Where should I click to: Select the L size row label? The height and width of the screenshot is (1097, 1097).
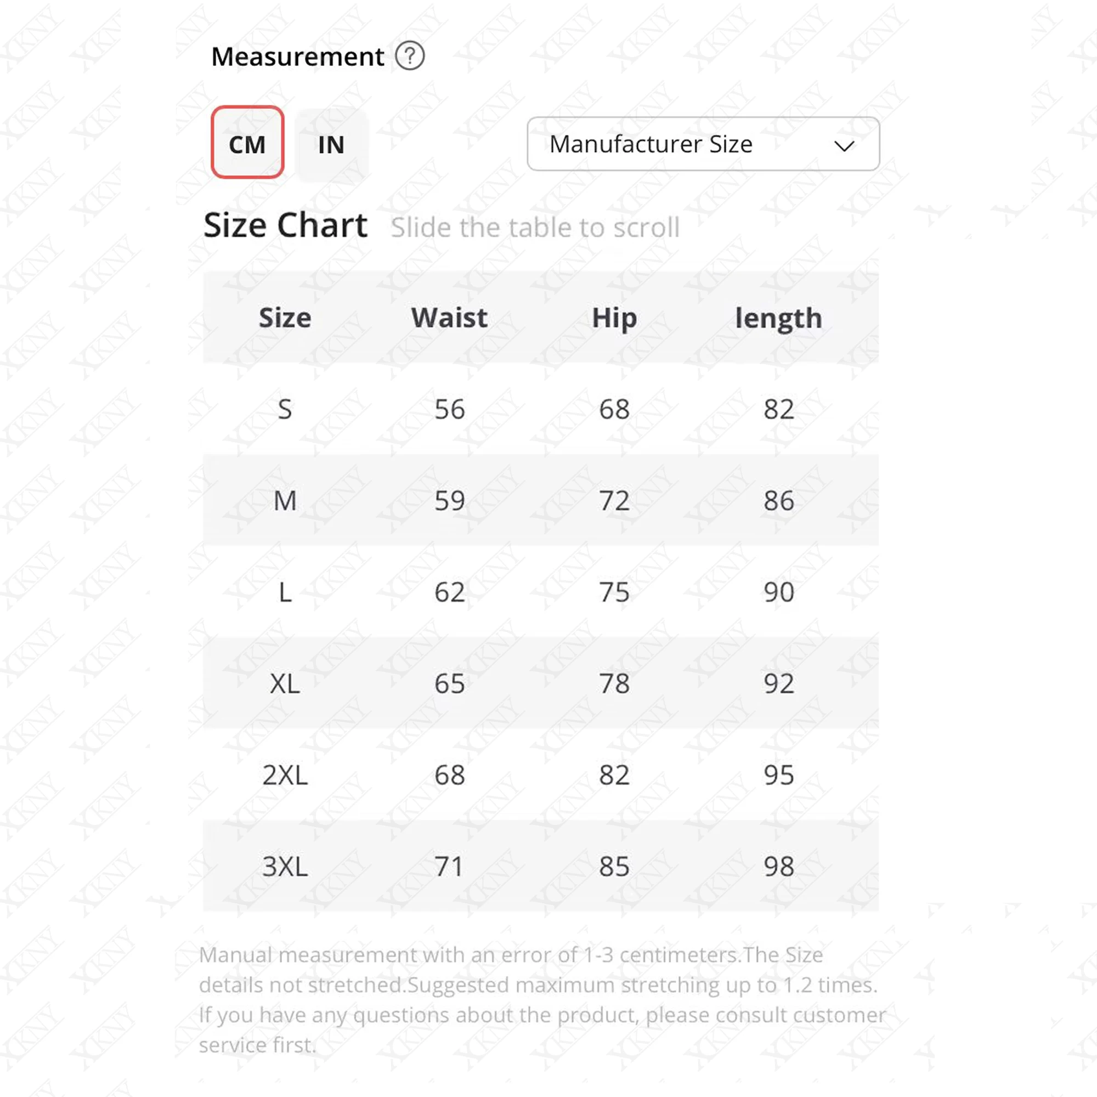pos(285,592)
